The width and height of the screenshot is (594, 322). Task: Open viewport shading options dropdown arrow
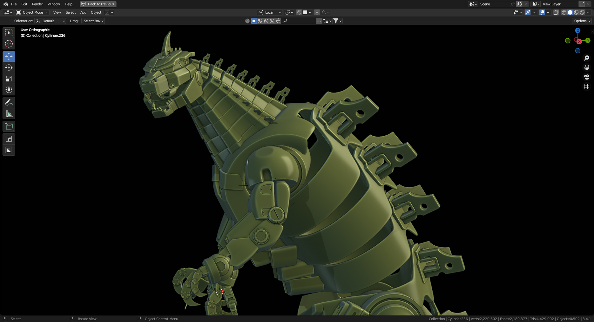click(x=588, y=12)
